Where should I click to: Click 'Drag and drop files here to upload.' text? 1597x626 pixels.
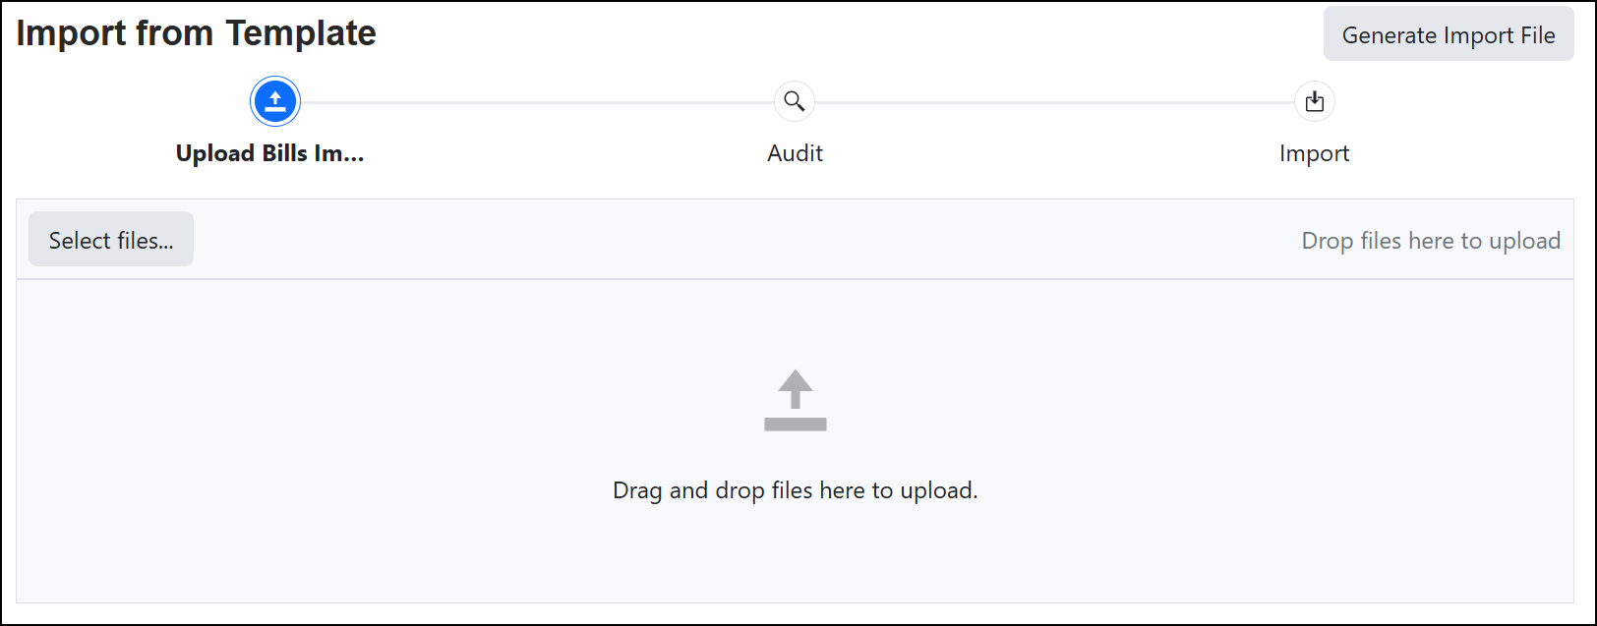(x=795, y=490)
